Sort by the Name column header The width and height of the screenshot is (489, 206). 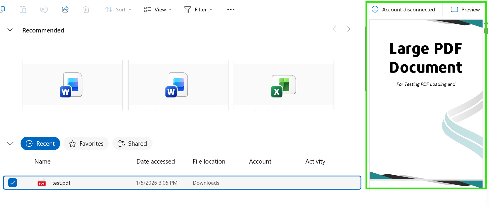point(43,162)
